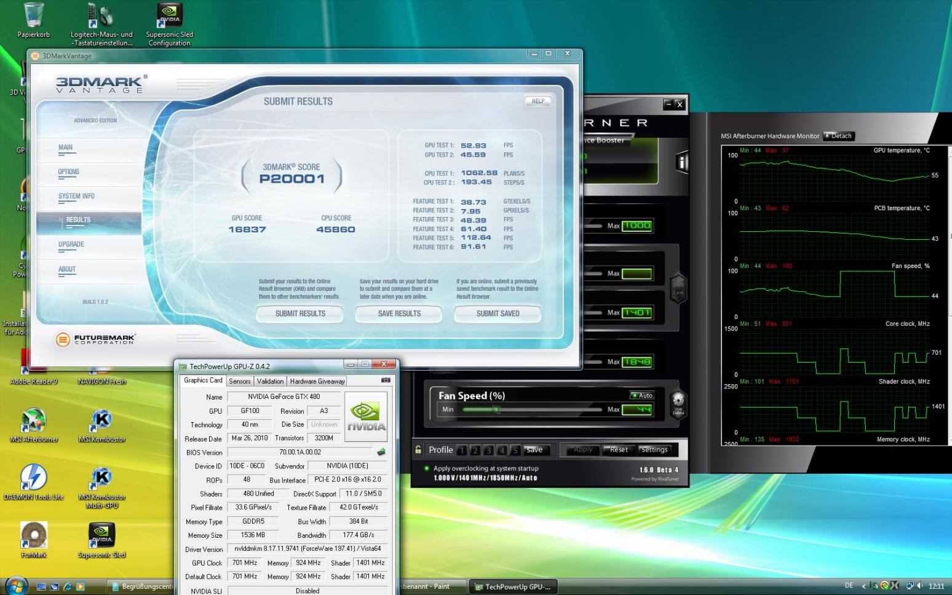952x595 pixels.
Task: Click the Afterburner max value field showing 1848
Action: tap(637, 361)
